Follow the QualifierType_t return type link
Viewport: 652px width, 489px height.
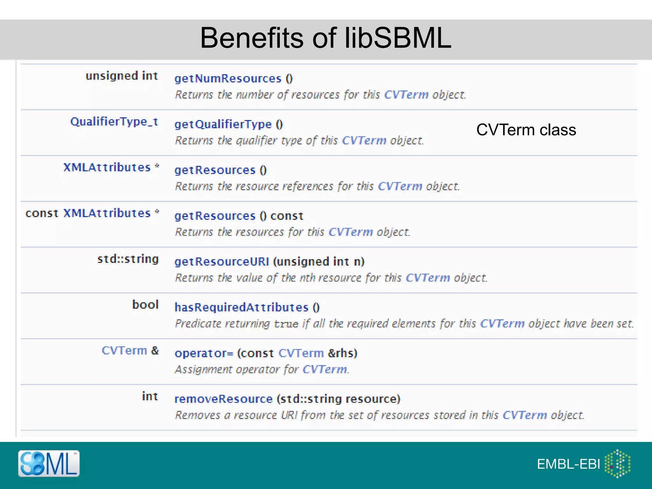pyautogui.click(x=114, y=122)
